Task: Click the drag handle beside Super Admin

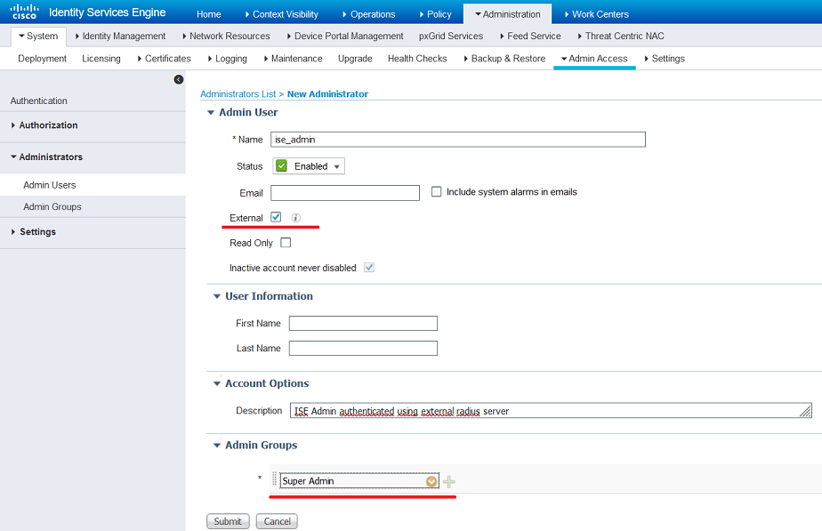Action: pos(274,479)
